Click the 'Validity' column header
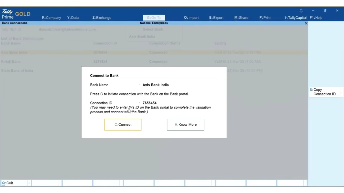 click(x=220, y=43)
